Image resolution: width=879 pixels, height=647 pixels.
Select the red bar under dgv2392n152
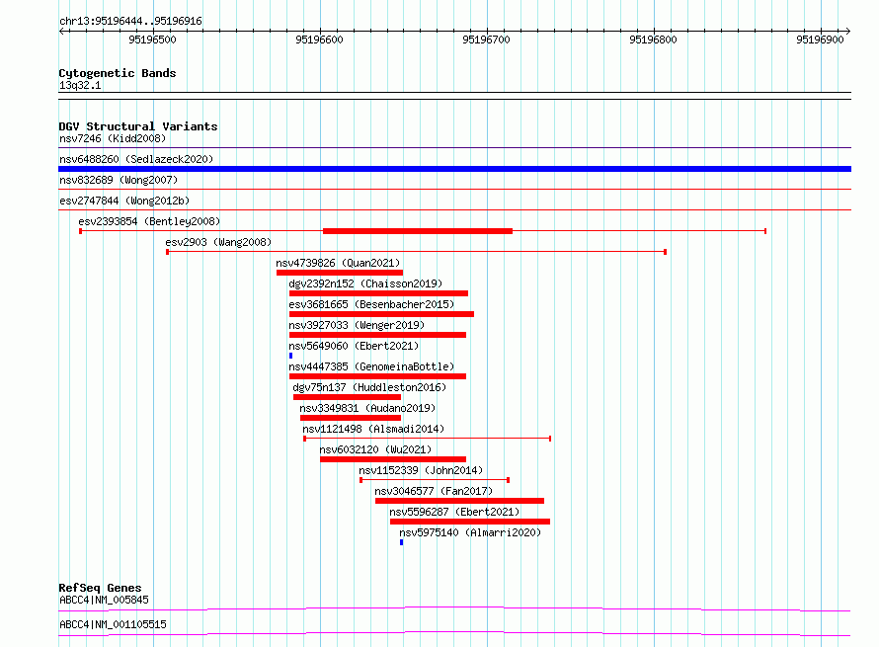click(378, 293)
